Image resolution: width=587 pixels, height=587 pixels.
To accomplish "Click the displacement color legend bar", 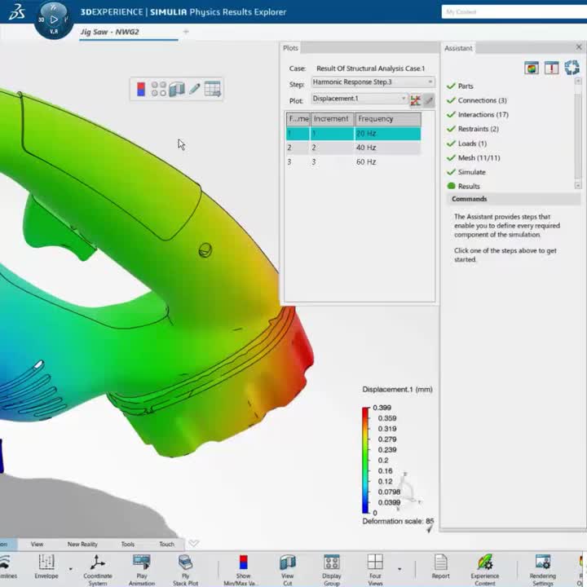I will point(365,460).
